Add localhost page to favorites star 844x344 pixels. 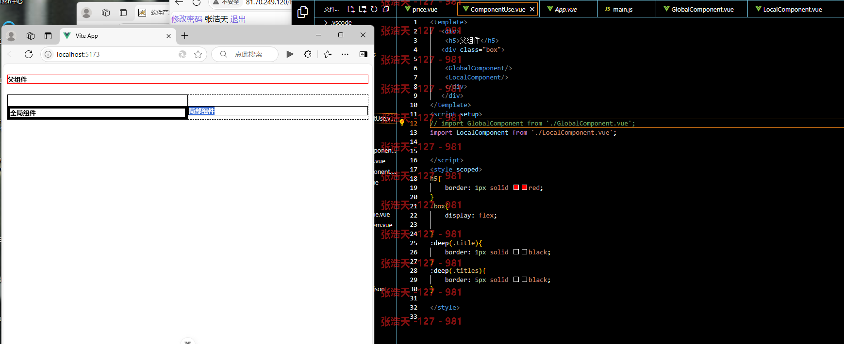(198, 54)
